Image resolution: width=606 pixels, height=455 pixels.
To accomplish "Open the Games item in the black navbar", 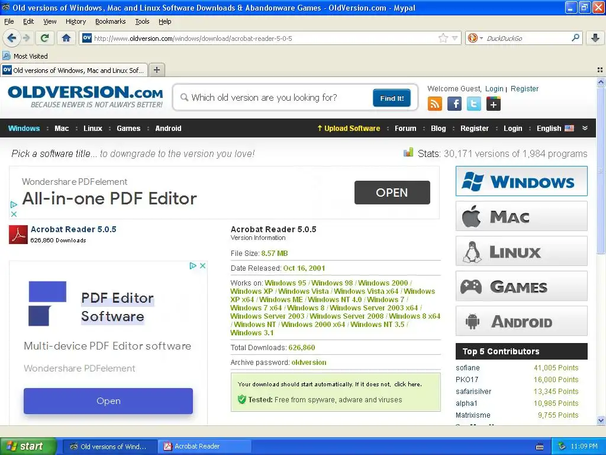I will coord(128,129).
